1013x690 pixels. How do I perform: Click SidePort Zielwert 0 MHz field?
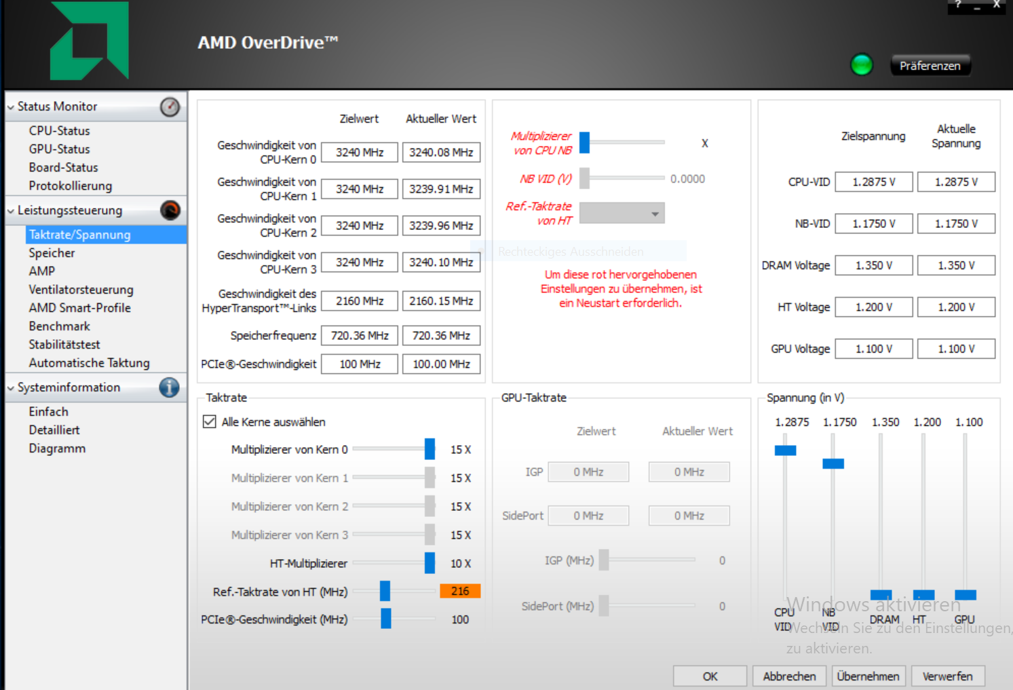pos(588,516)
